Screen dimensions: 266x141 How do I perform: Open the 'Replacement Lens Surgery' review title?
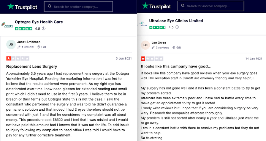click(x=32, y=67)
